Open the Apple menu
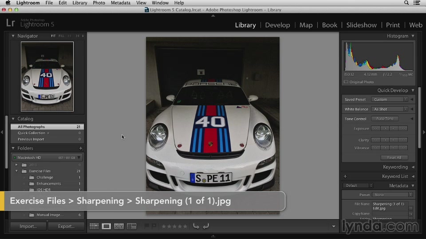The width and height of the screenshot is (426, 239). click(x=8, y=3)
